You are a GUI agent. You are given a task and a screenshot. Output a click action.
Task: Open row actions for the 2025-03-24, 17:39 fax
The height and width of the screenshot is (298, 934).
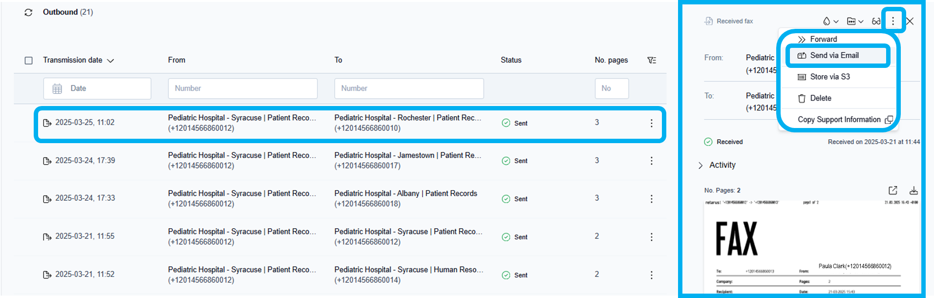coord(651,161)
